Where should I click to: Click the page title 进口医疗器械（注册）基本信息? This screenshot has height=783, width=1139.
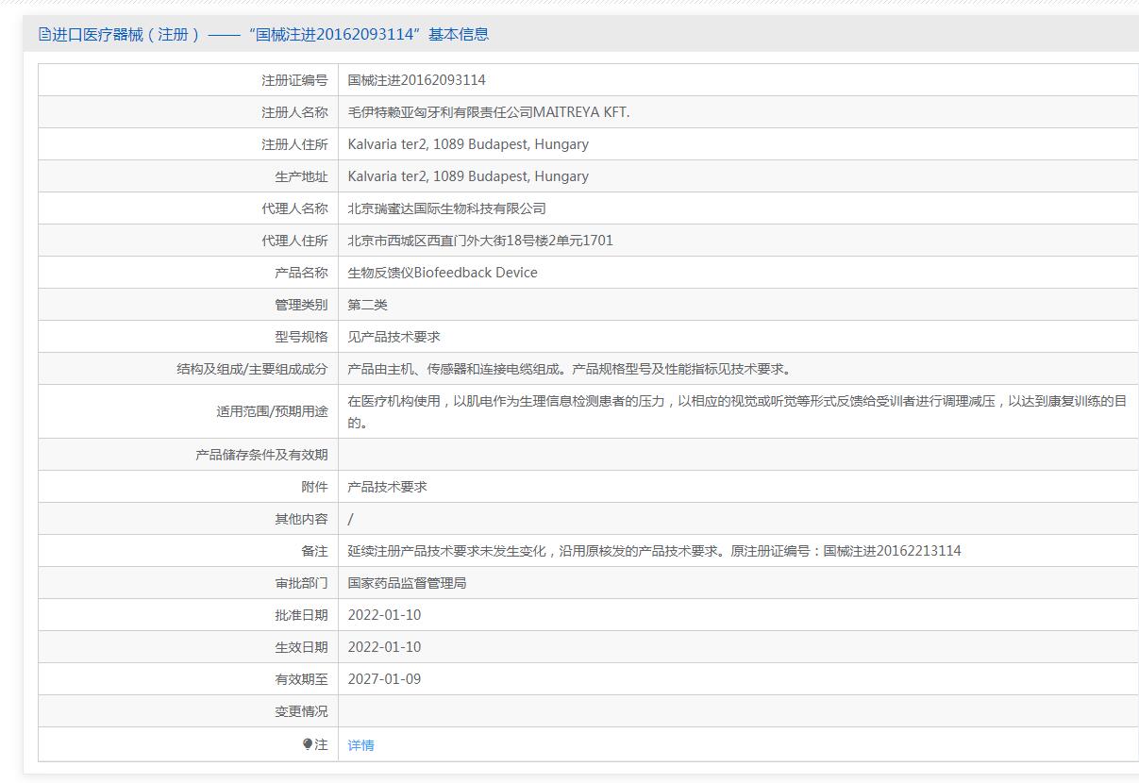coord(270,35)
